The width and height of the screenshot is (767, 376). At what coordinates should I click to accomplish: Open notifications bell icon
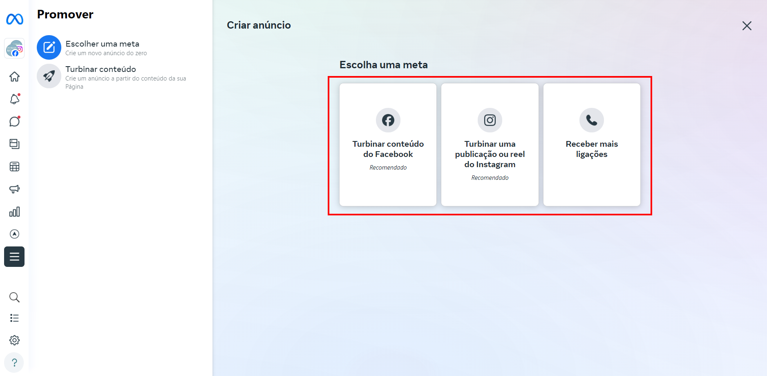14,99
